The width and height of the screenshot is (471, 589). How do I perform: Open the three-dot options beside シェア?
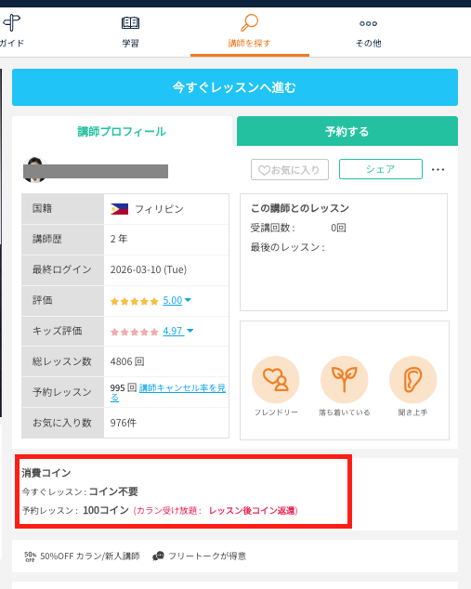coord(438,170)
